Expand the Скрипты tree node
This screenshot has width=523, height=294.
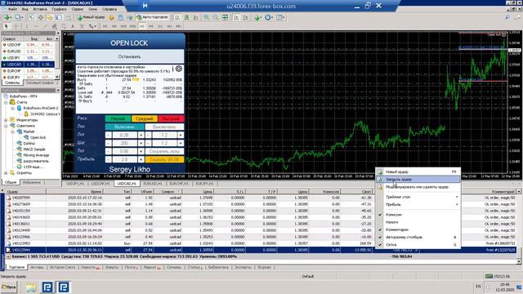coord(6,172)
